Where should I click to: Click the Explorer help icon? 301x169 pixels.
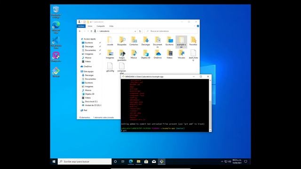pyautogui.click(x=198, y=26)
